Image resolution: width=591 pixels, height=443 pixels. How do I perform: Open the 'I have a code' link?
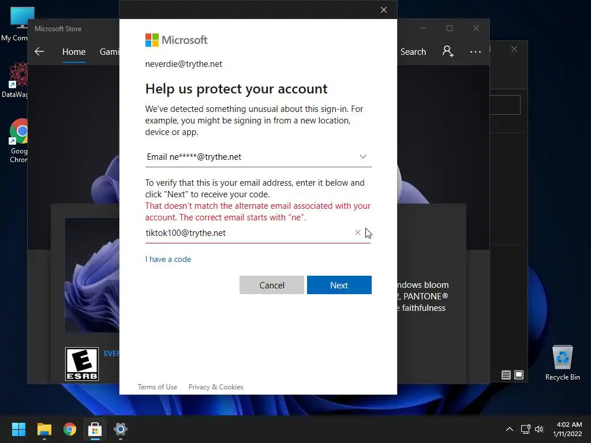point(168,259)
